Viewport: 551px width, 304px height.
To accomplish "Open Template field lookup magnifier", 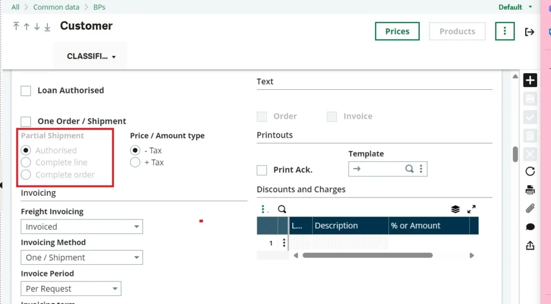I will click(x=409, y=169).
